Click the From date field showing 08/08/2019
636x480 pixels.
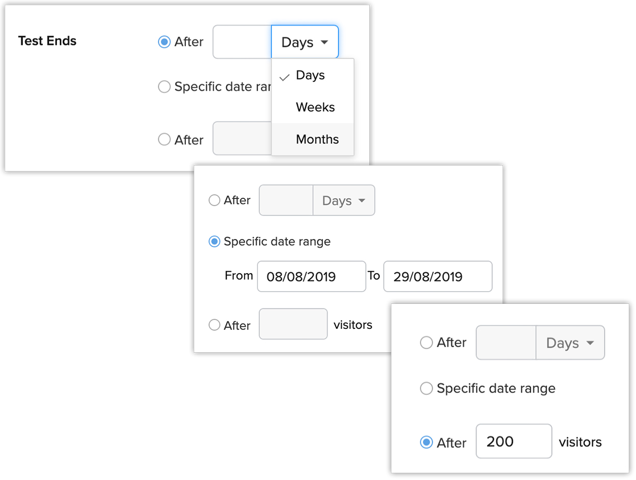point(311,277)
